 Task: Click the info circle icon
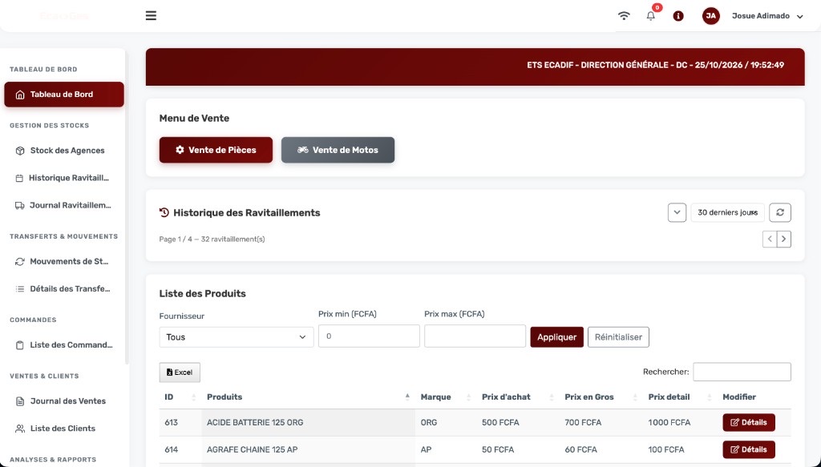point(678,16)
